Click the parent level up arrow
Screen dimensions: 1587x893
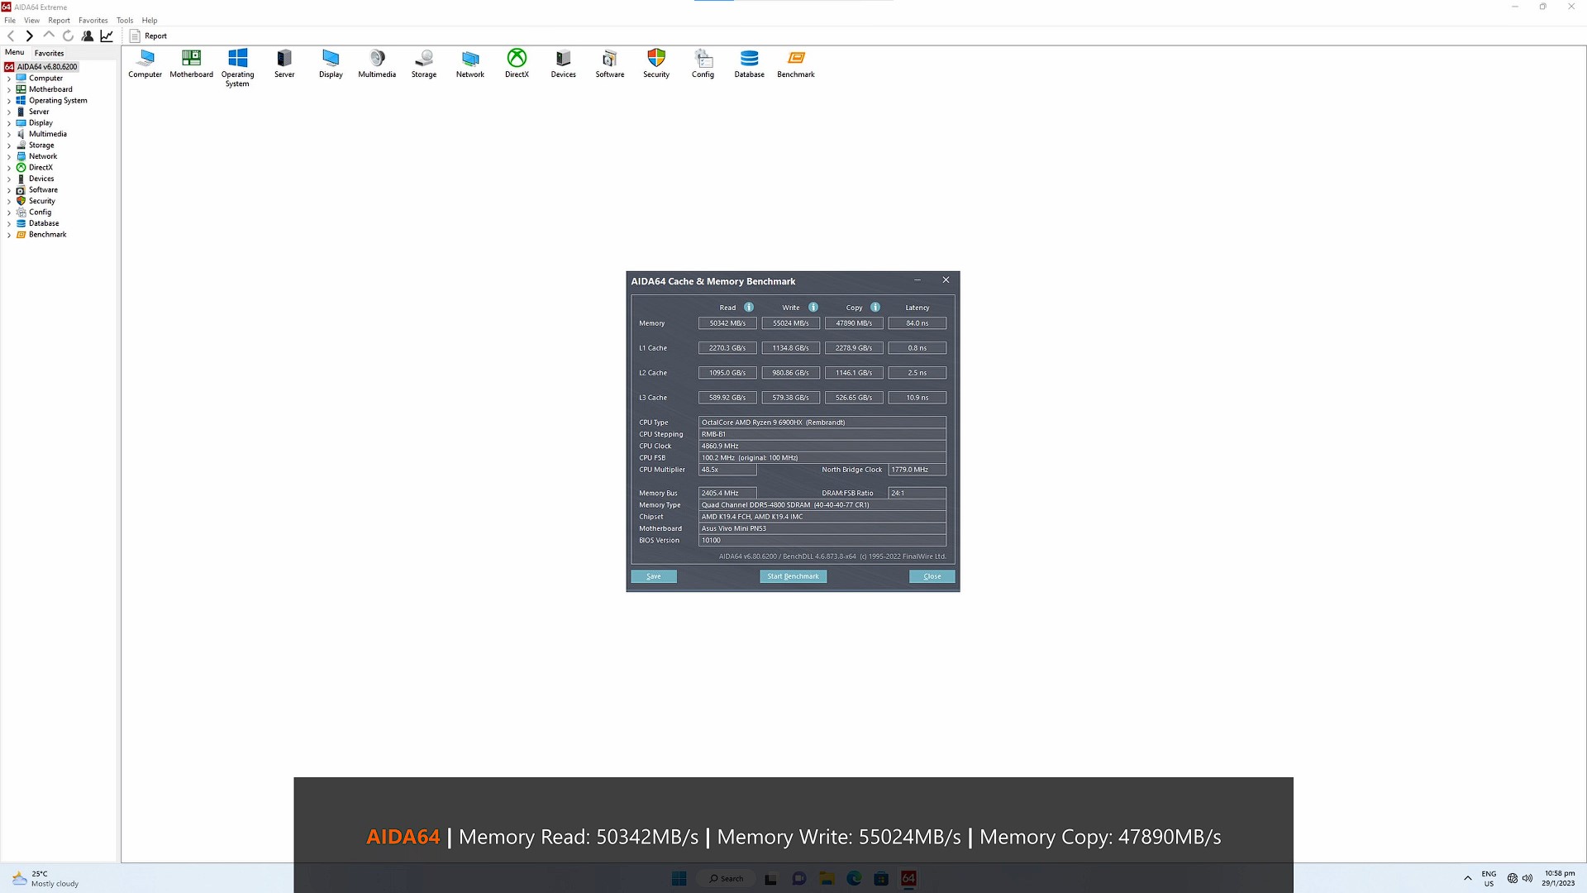[49, 36]
